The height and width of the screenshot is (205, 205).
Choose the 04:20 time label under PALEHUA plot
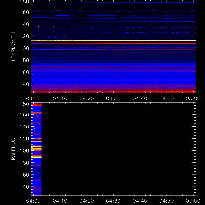[x=87, y=201]
